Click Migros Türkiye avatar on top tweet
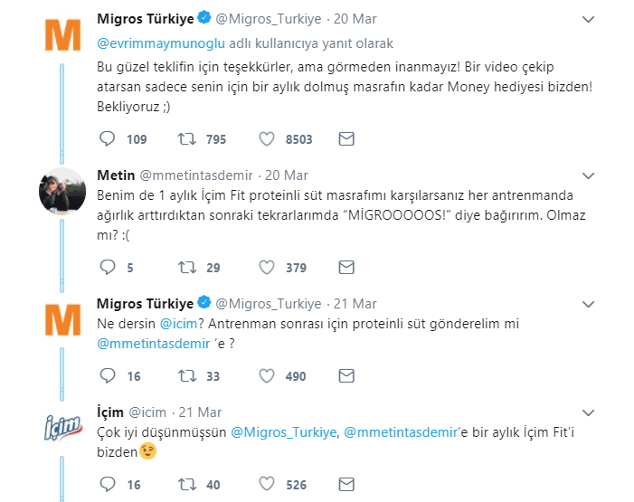The image size is (634, 502). pos(62,34)
